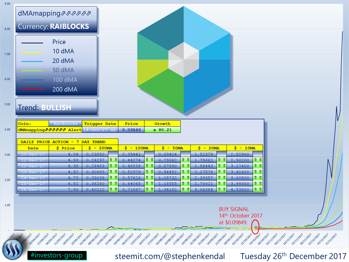Viewport: 349px width, 262px height.
Task: Click the '20-Dec-17' date cell
Action: [33, 154]
